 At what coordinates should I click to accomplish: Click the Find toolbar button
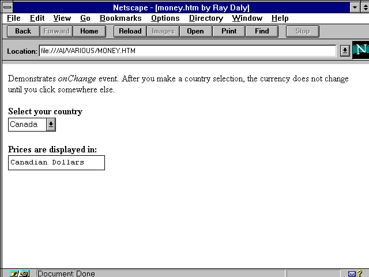[262, 31]
